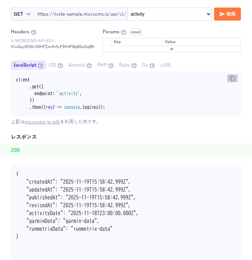
Task: Click help icon beside PHP tab
Action: pyautogui.click(x=111, y=65)
